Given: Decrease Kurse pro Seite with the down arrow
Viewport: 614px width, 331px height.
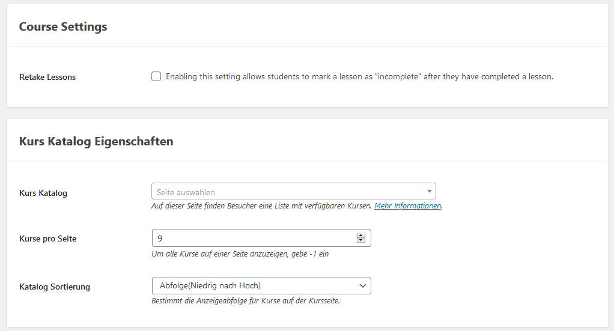Looking at the screenshot, I should [x=361, y=241].
